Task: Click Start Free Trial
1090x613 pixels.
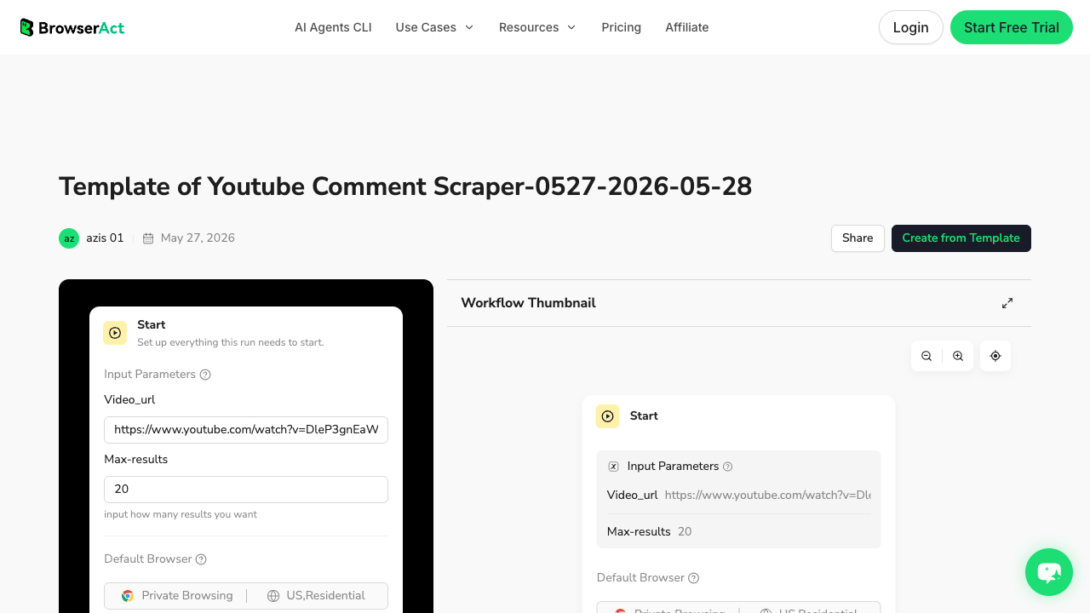Action: tap(1011, 27)
